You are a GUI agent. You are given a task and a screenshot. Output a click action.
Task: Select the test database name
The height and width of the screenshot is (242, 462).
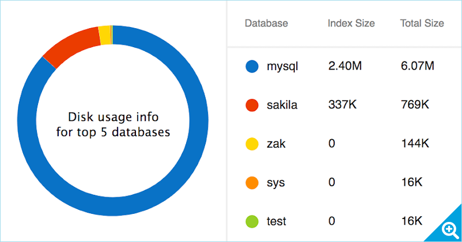[277, 221]
